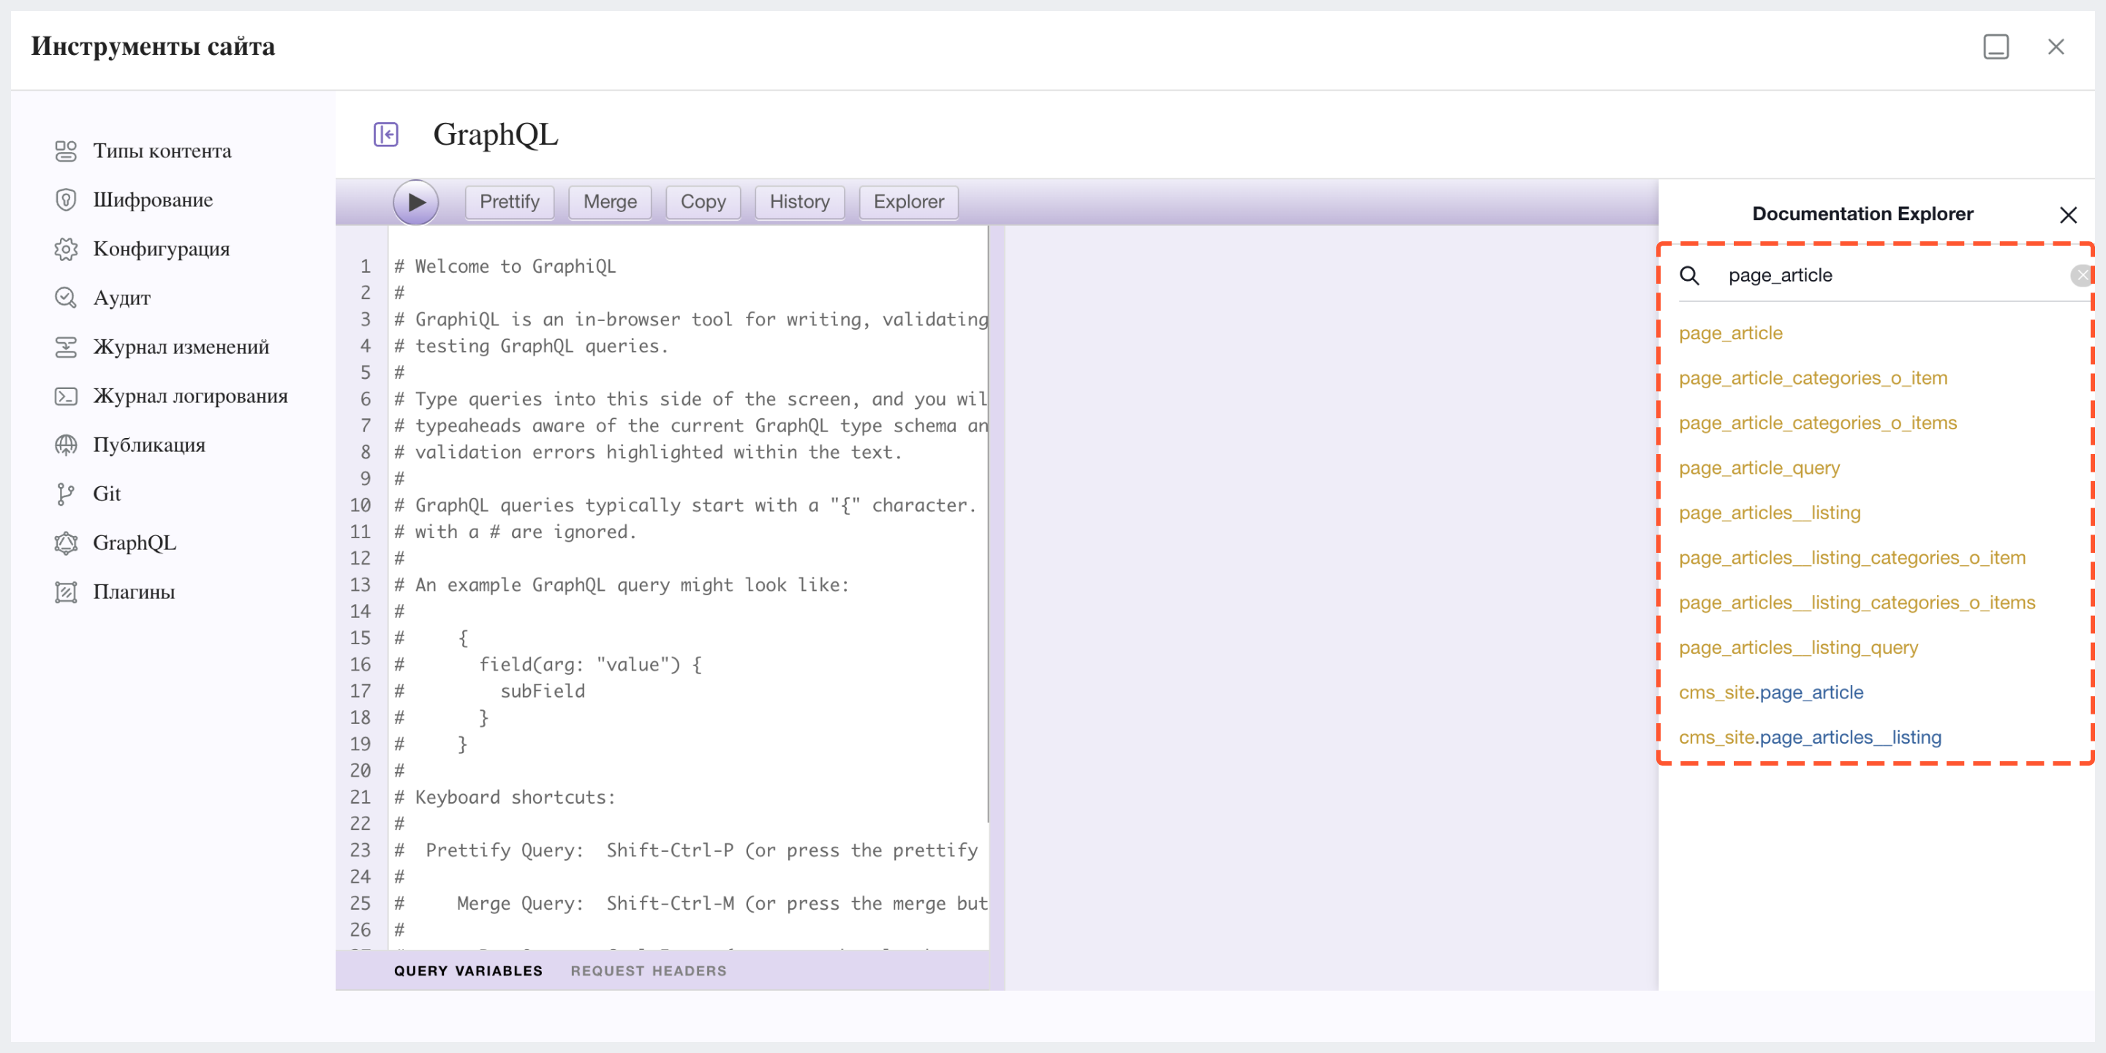This screenshot has width=2106, height=1053.
Task: Open page_articles__listing_query result
Action: (x=1799, y=647)
